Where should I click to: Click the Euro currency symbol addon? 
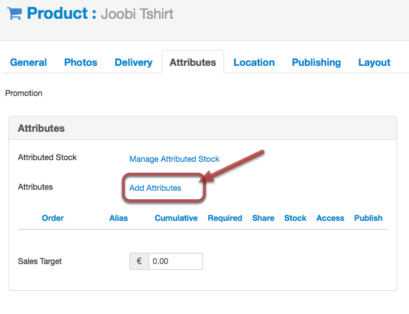[x=140, y=261]
